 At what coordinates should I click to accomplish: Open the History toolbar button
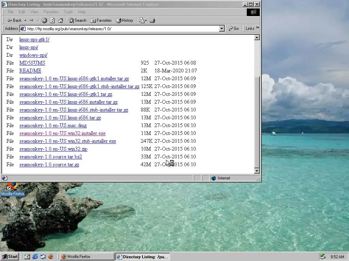pyautogui.click(x=124, y=20)
